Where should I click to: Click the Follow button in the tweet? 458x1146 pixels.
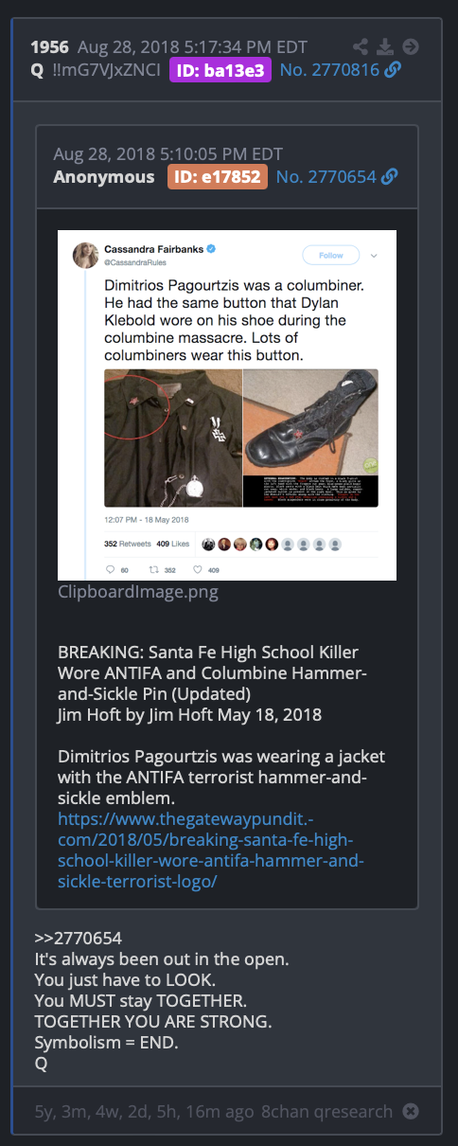pyautogui.click(x=331, y=256)
